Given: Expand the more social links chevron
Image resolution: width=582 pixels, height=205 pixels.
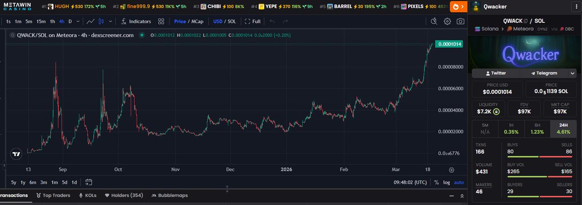Looking at the screenshot, I should [x=572, y=73].
